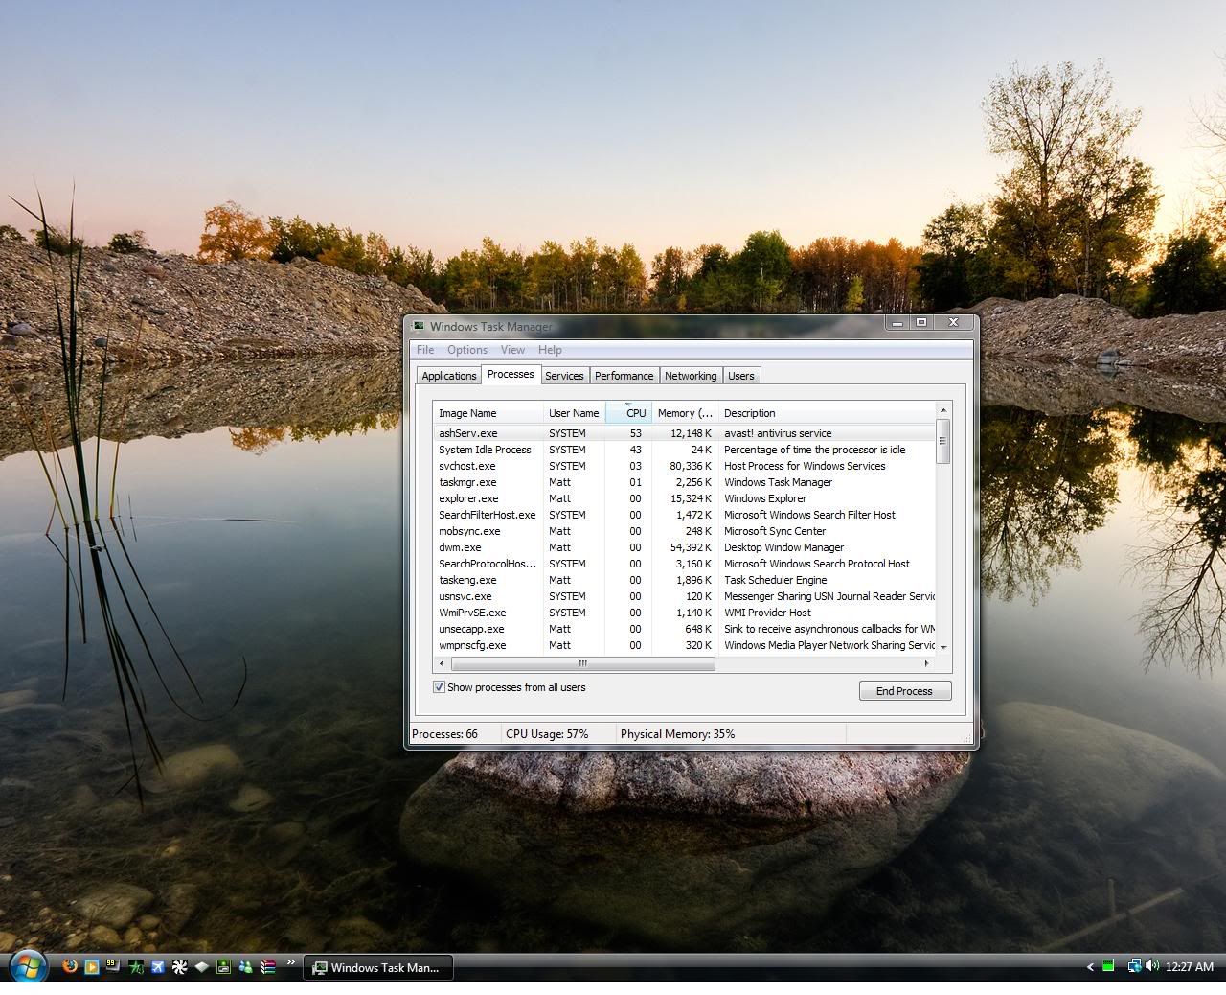The image size is (1226, 995).
Task: Select the ashServ.exe process row
Action: point(684,433)
